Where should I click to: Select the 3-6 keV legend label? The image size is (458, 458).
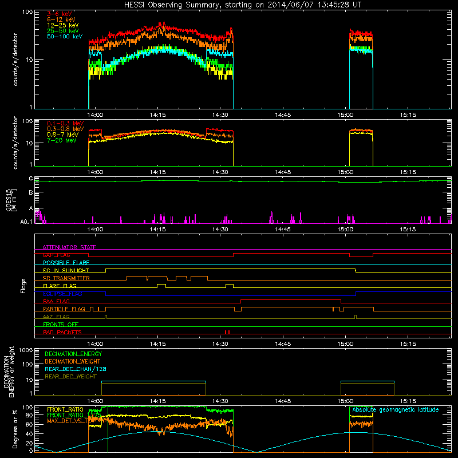coord(60,14)
